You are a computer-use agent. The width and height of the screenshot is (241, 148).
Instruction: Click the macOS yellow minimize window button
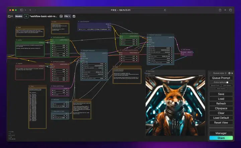click(x=13, y=10)
